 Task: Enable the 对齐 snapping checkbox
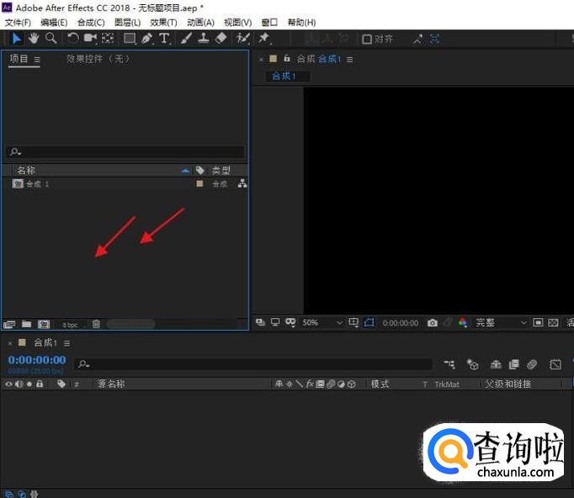(367, 39)
